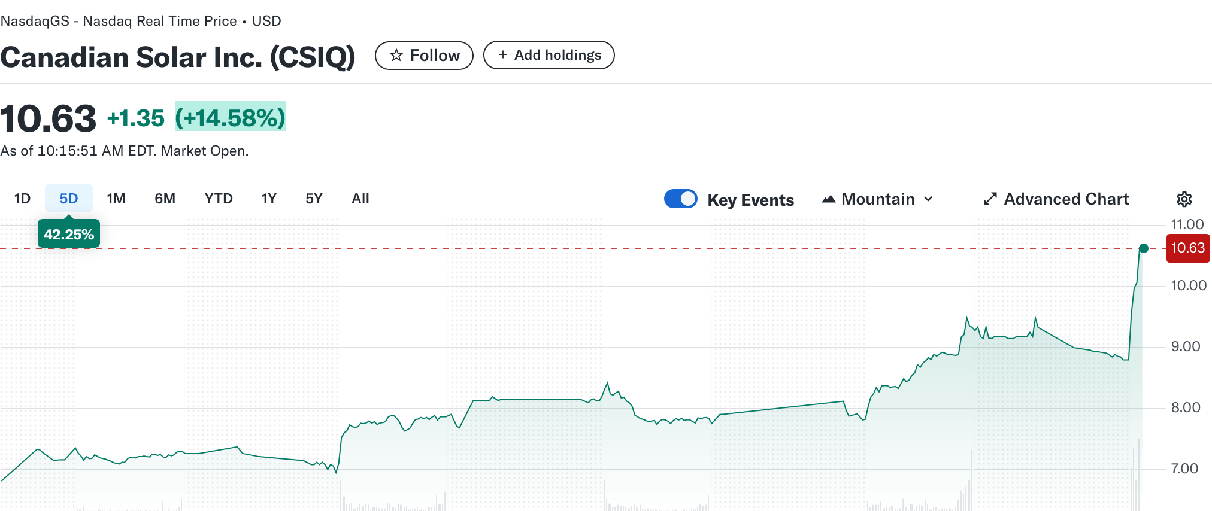Click the star icon in Follow button

(x=396, y=56)
